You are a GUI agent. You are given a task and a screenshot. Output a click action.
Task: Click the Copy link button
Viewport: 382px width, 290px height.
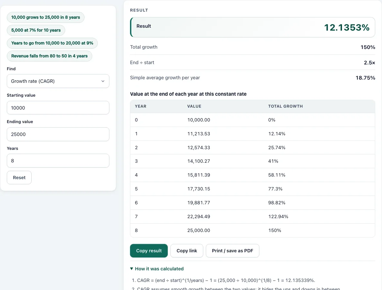click(186, 251)
